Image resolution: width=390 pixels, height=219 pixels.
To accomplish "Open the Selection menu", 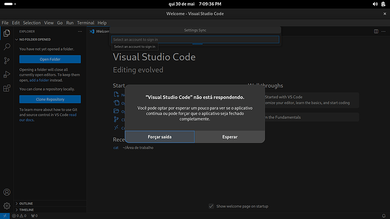I will tap(32, 23).
